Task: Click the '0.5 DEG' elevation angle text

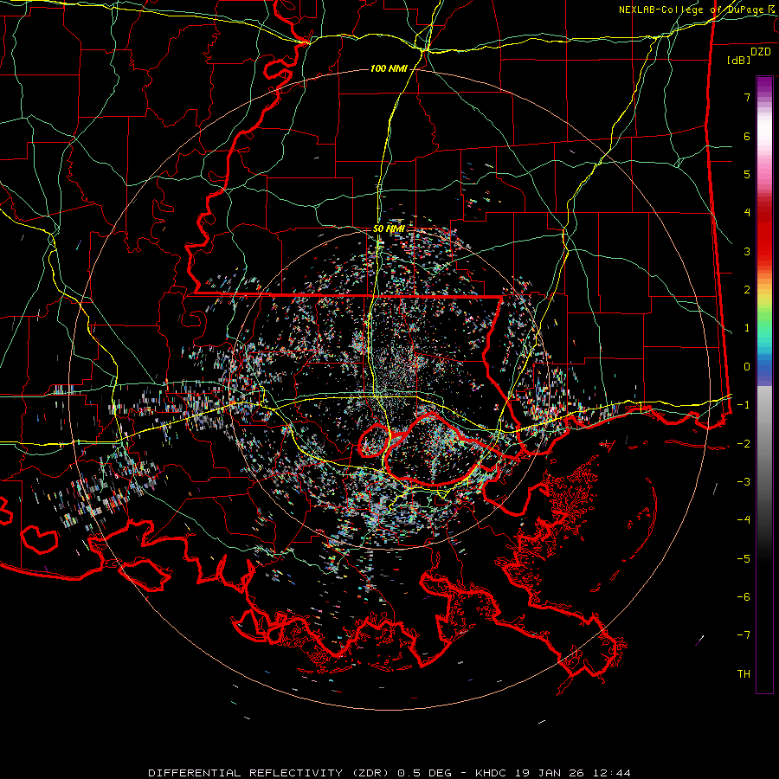Action: coord(424,773)
